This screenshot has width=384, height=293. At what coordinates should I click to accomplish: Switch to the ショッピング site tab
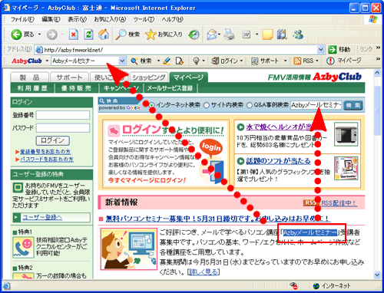point(149,77)
